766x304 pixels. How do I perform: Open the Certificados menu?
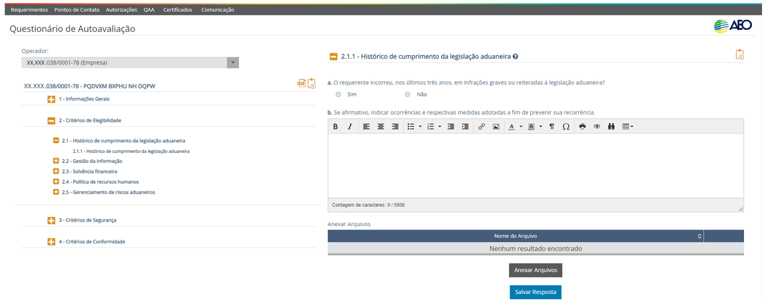click(178, 10)
